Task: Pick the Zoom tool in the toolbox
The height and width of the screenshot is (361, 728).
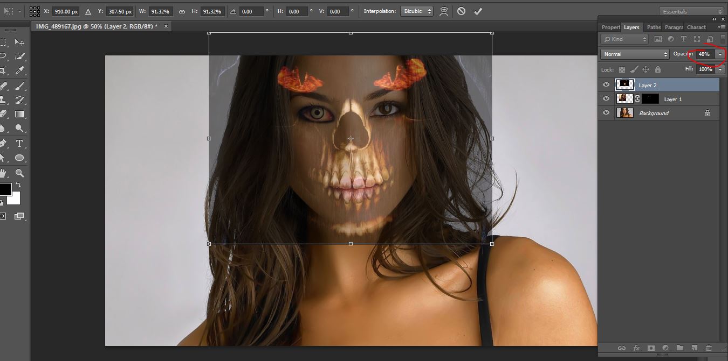Action: pos(19,173)
